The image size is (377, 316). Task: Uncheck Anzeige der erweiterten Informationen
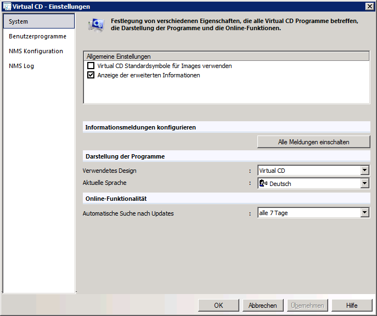tap(91, 75)
